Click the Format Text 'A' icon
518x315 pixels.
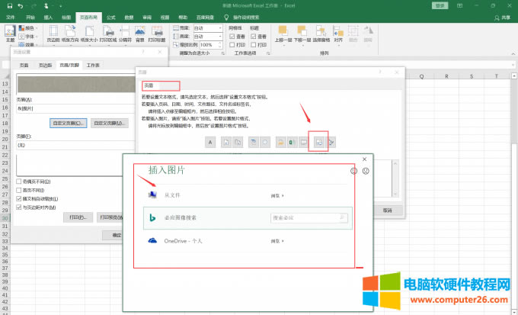(209, 142)
